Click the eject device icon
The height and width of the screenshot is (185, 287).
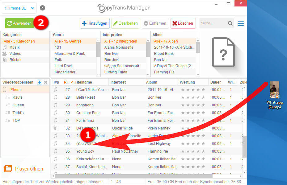42,8
